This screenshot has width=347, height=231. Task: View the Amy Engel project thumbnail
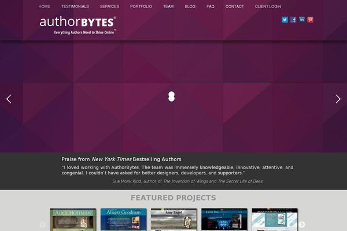174,219
